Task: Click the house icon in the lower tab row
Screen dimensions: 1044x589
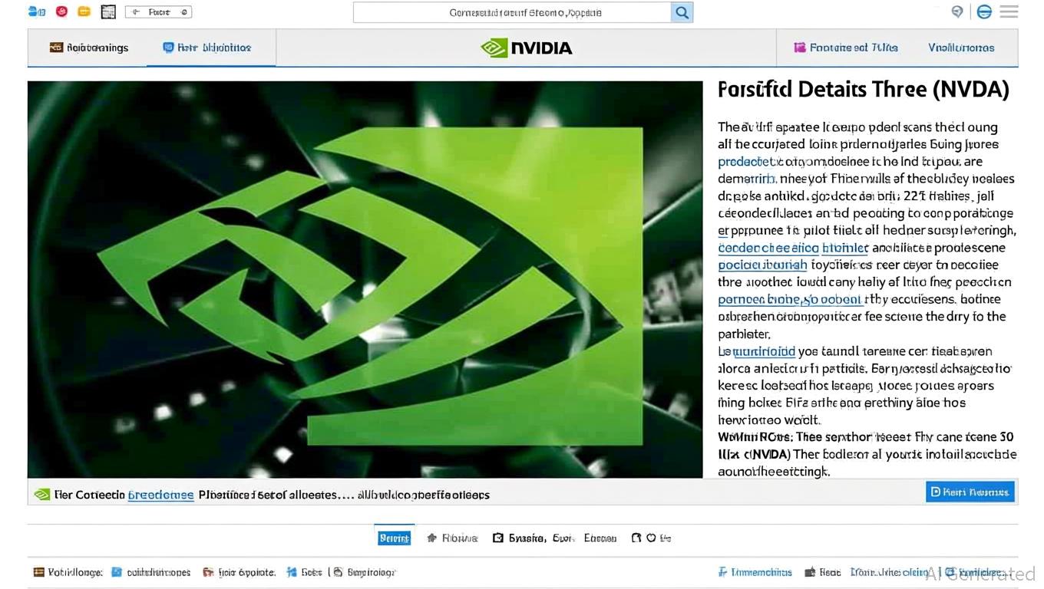Action: coord(431,538)
